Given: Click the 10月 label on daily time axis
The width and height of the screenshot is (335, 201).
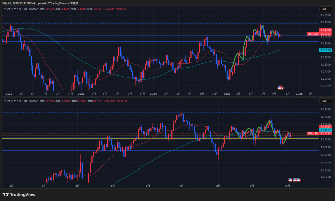Looking at the screenshot, I should point(287,185).
